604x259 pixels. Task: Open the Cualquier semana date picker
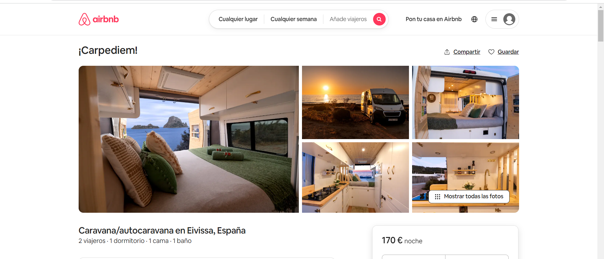(x=294, y=19)
